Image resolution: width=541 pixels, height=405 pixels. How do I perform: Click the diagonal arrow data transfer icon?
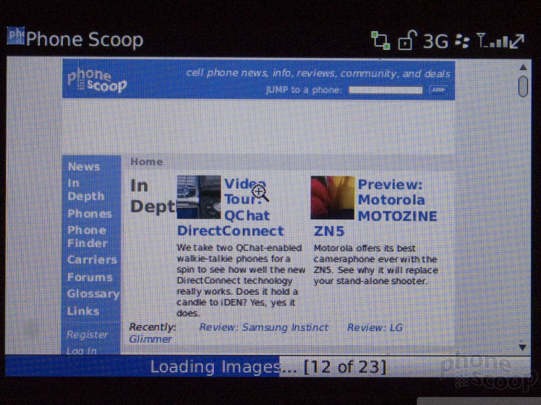[x=517, y=41]
